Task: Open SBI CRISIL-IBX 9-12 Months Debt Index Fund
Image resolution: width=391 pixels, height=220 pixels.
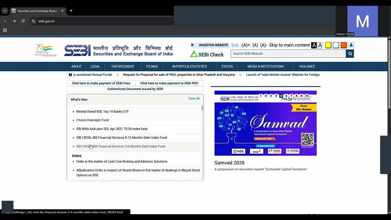Action: [x=122, y=137]
